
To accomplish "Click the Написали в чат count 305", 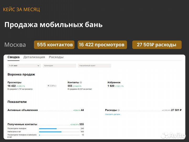I will point(82,132).
